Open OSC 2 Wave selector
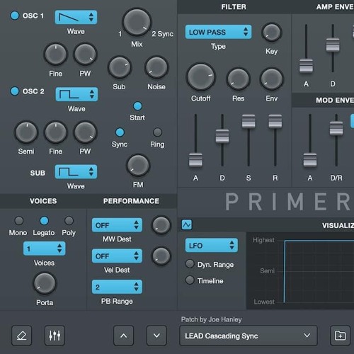Image resolution: width=354 pixels, height=354 pixels. pyautogui.click(x=76, y=94)
